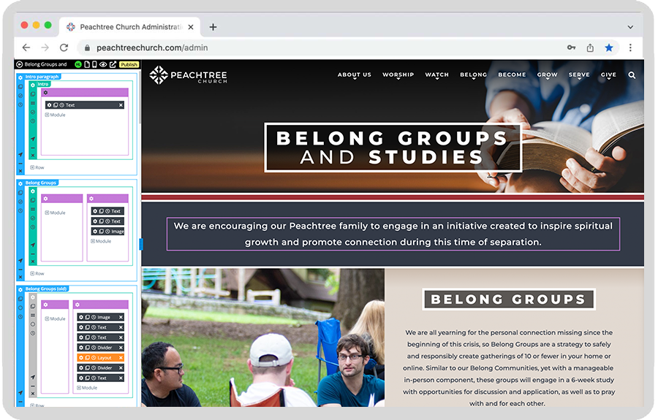Switch to the mobile phone preview icon

point(94,64)
